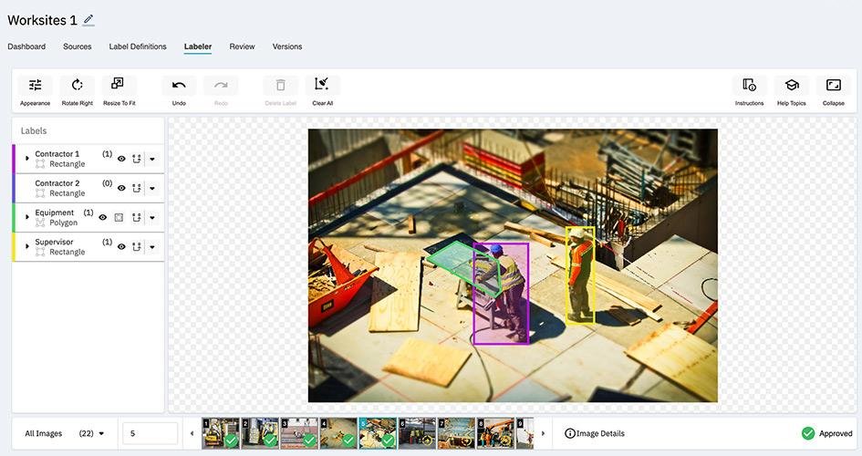Click the image number input field
This screenshot has height=456, width=862.
coord(150,433)
